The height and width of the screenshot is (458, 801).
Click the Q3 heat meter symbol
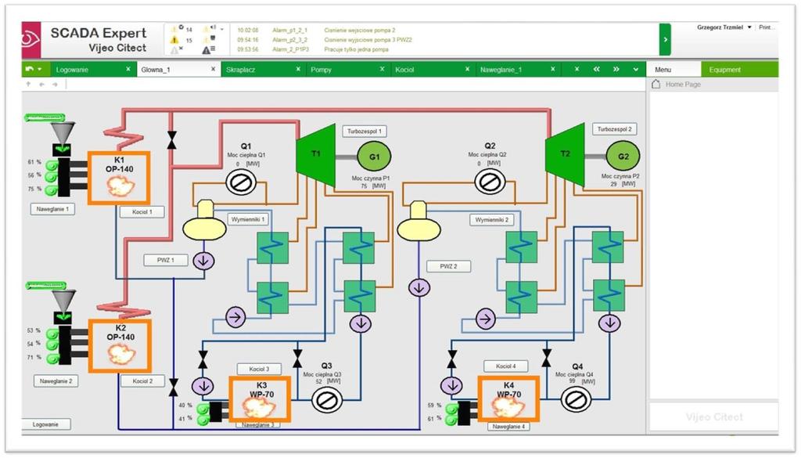click(327, 400)
